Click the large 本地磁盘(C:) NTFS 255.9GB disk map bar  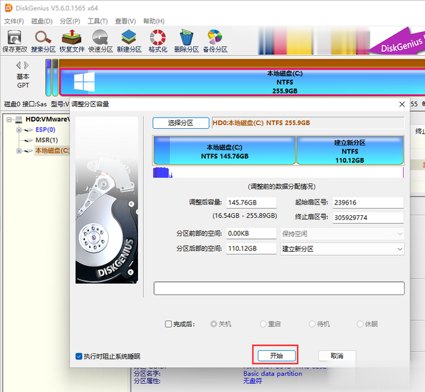(x=242, y=82)
